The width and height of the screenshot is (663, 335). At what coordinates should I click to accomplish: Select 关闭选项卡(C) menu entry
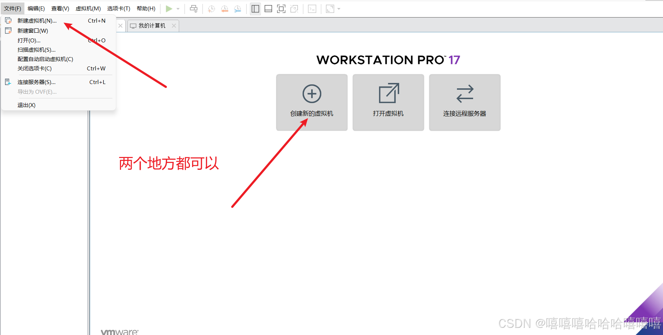click(59, 69)
